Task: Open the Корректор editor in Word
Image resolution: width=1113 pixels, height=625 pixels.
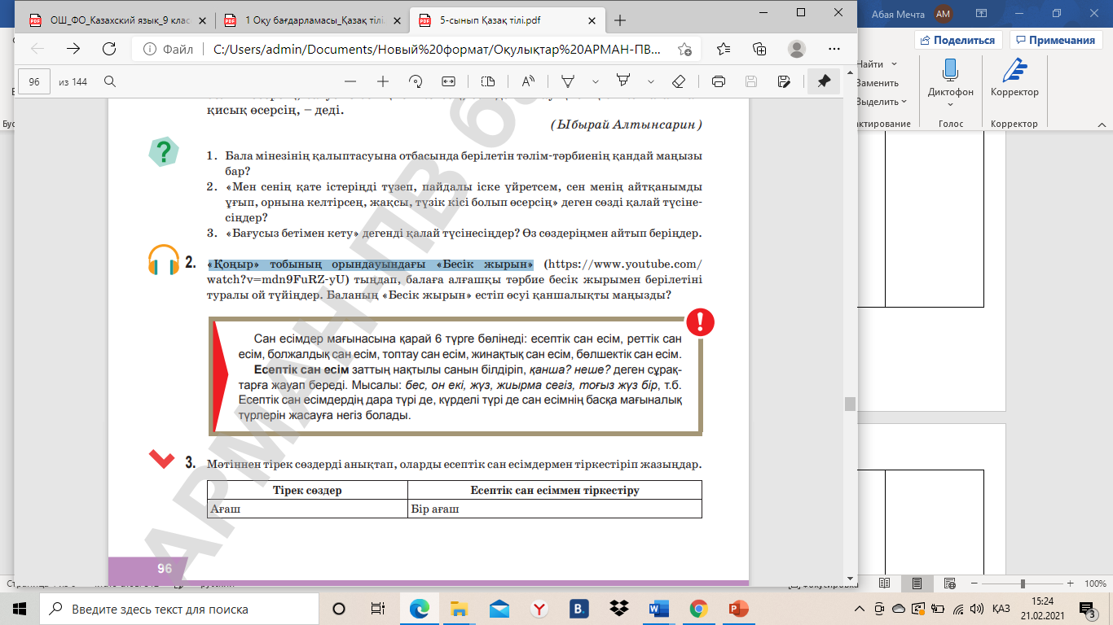Action: pyautogui.click(x=1014, y=78)
